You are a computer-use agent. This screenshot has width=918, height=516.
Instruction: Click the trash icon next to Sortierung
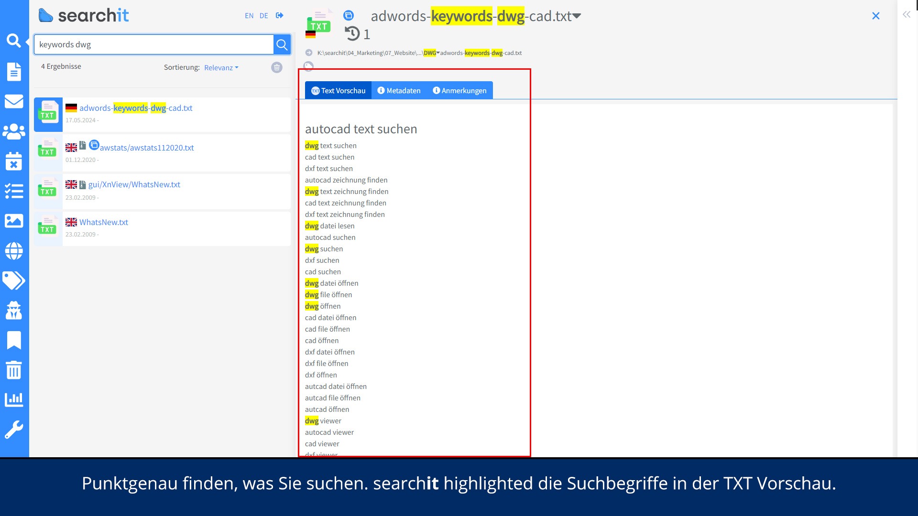point(277,67)
